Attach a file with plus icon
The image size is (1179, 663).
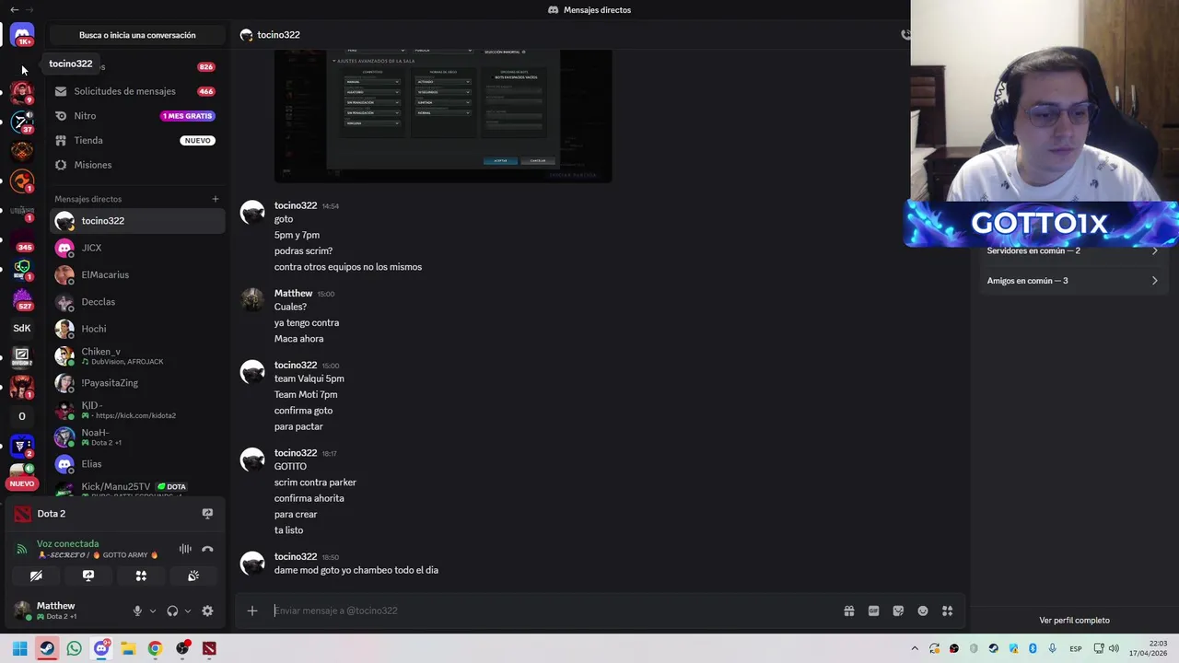(251, 611)
